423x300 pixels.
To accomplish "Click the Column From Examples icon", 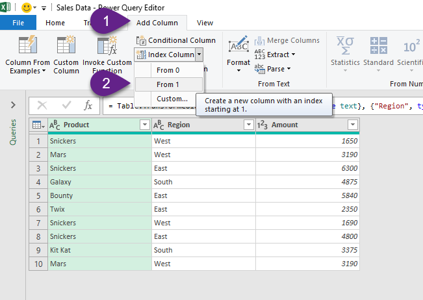I will tap(28, 45).
